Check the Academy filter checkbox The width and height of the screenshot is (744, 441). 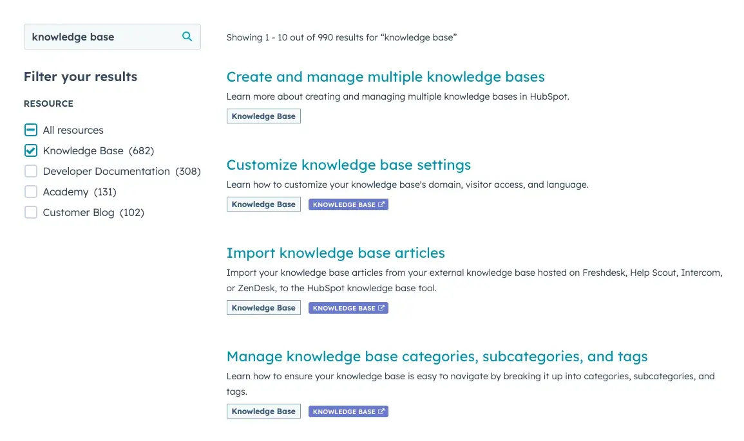(x=30, y=192)
